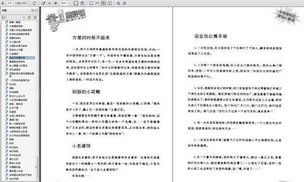Select the Hand pan tool
Viewport: 304px width, 182px height.
(34, 3)
